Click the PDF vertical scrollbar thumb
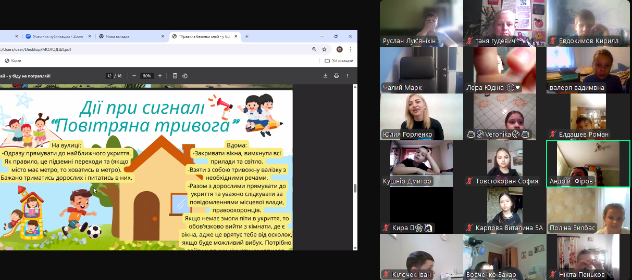The height and width of the screenshot is (280, 632). pyautogui.click(x=355, y=188)
